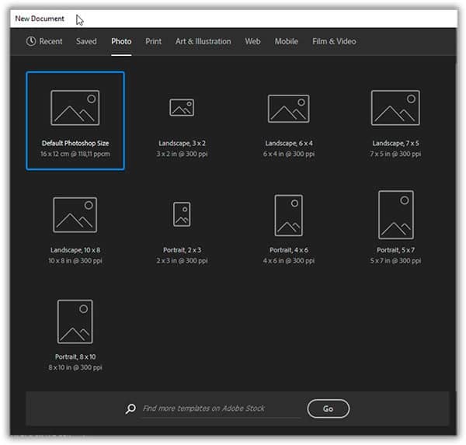
Task: Click the New Document title text
Action: coord(40,19)
